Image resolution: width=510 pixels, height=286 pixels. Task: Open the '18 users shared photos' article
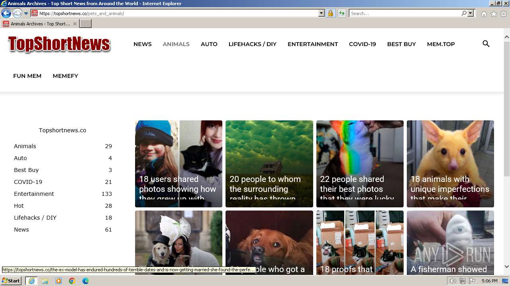(x=178, y=164)
